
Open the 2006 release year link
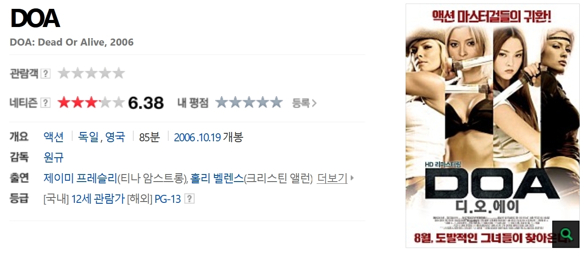(184, 137)
